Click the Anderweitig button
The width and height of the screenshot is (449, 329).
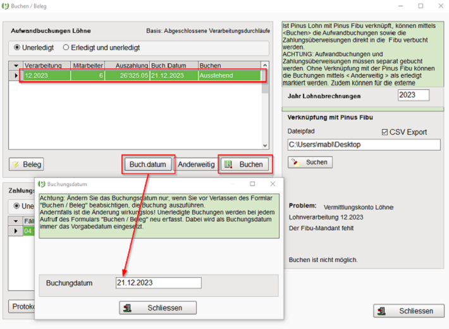[196, 164]
